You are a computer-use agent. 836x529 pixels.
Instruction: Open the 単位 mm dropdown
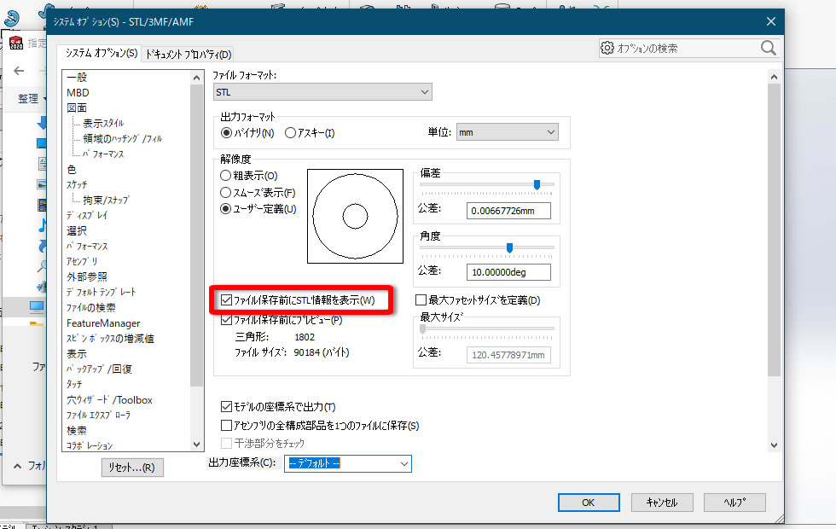click(x=507, y=132)
